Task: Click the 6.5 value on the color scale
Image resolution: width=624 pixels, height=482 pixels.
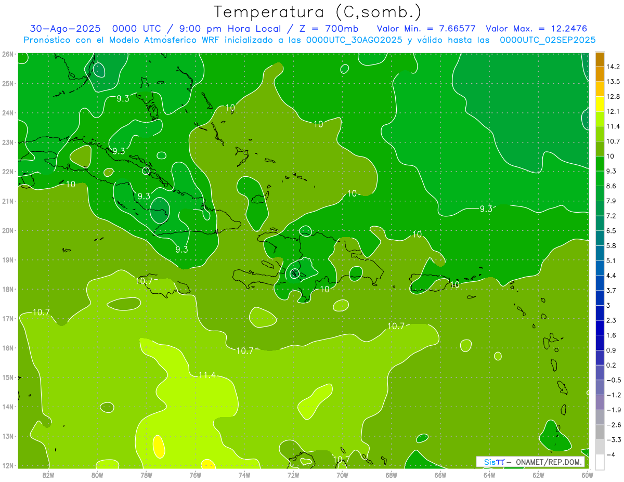Action: [x=612, y=230]
